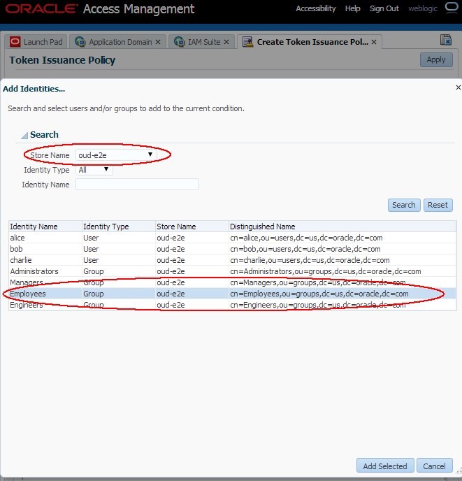
Task: Sort by Identity Name column header
Action: click(45, 227)
